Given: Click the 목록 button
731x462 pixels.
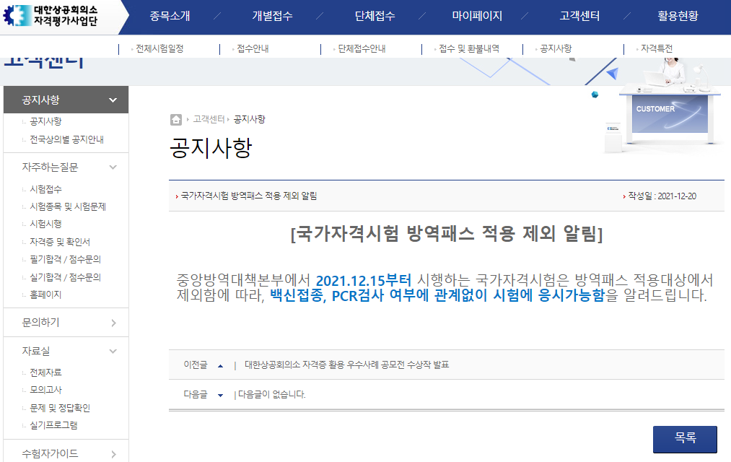Looking at the screenshot, I should pos(685,439).
